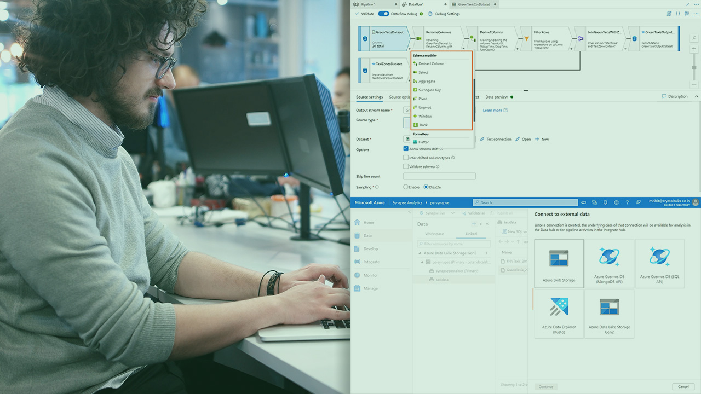This screenshot has height=394, width=701.
Task: Click the Debug Settings icon
Action: coord(430,14)
